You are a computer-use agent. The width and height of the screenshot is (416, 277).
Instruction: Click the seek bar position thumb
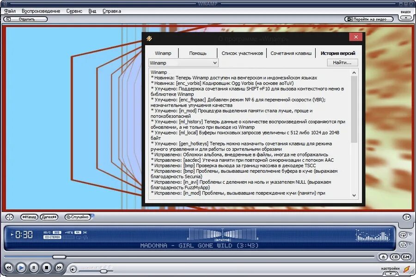59,257
